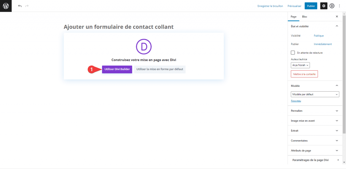Open Prévisualiser preview link
Image resolution: width=346 pixels, height=169 pixels.
point(294,6)
